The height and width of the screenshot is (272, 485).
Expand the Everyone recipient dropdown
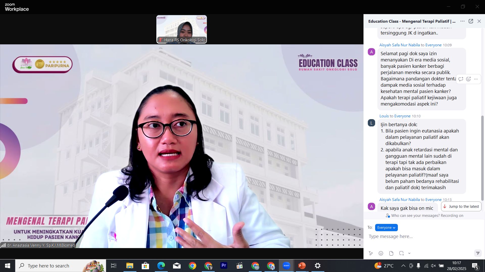[x=386, y=227]
